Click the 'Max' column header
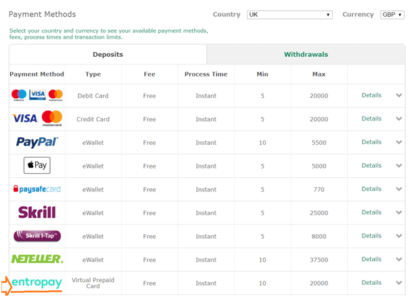The height and width of the screenshot is (297, 410). [x=319, y=74]
